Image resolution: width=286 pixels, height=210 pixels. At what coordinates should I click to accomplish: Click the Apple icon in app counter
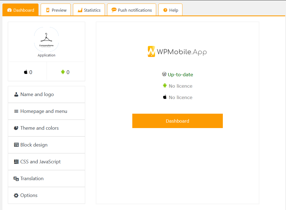pos(26,72)
